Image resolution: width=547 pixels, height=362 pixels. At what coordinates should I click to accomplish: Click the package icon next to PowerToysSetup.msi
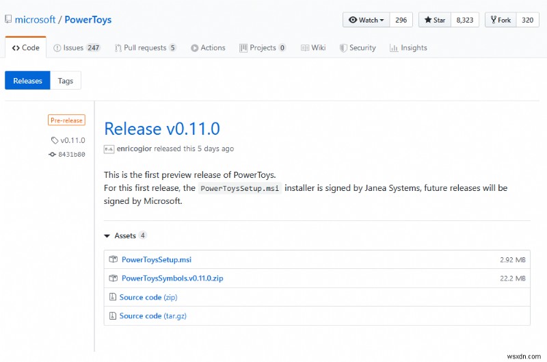[114, 259]
